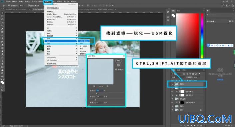Open the Auto-Select target dropdown
Viewport: 235px width, 127px height.
(22, 6)
